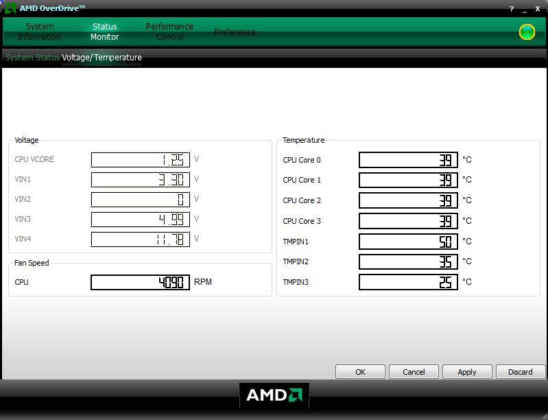Click the CPU Core 1 temperature field
The image size is (548, 420).
408,180
